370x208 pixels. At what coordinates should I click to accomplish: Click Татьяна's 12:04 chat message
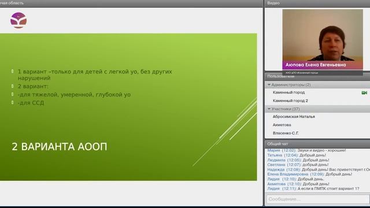click(x=297, y=155)
